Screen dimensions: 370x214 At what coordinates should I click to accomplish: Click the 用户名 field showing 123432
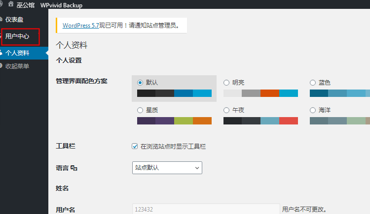coord(205,210)
